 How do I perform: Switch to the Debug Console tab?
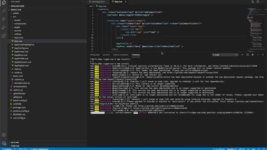tap(121, 55)
